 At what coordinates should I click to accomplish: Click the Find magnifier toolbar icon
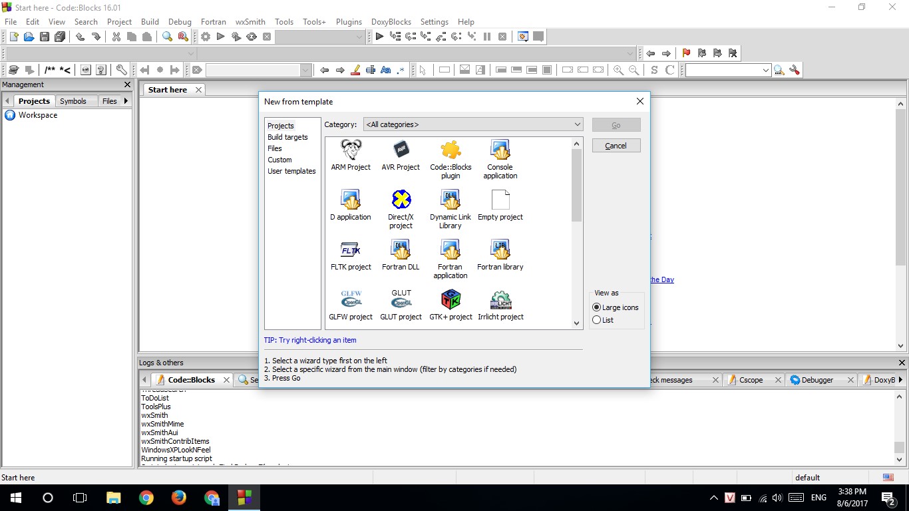168,37
